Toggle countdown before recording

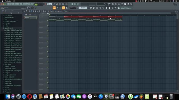(60, 4)
